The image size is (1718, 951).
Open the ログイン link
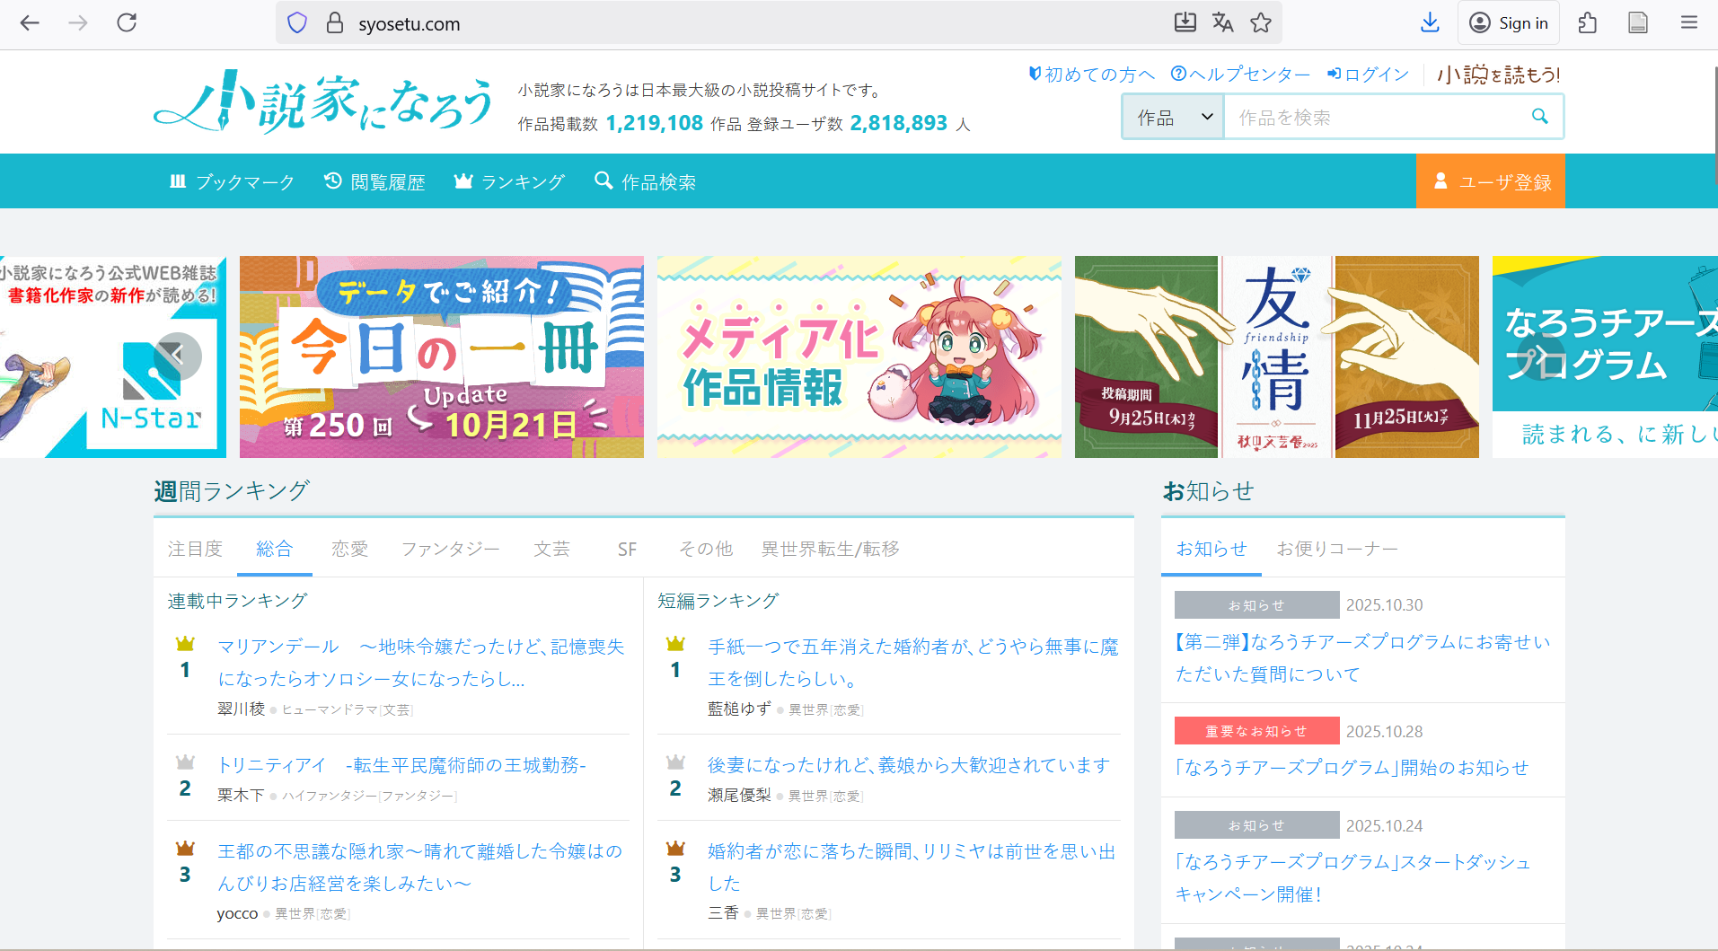1368,75
